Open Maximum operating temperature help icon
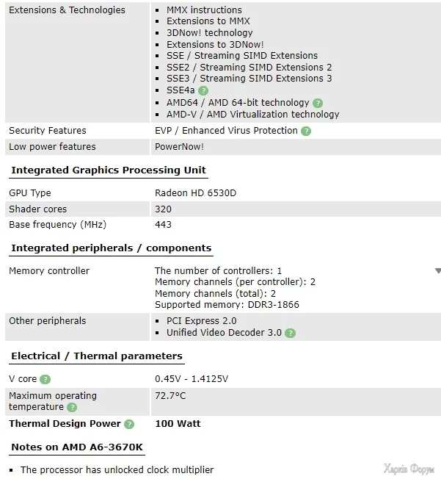This screenshot has width=441, height=479. click(x=72, y=407)
